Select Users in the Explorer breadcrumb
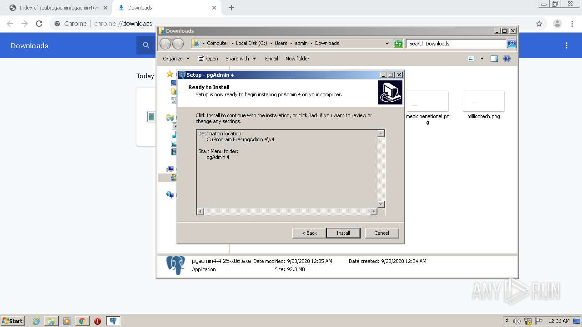The height and width of the screenshot is (327, 582). (281, 43)
